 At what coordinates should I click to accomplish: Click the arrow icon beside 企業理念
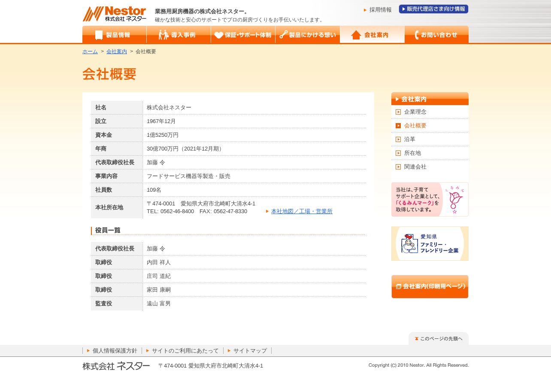tap(398, 112)
